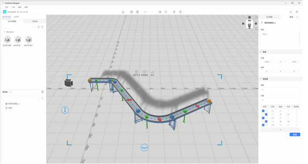Add a segment row with the plus button
The height and width of the screenshot is (164, 308).
(280, 130)
